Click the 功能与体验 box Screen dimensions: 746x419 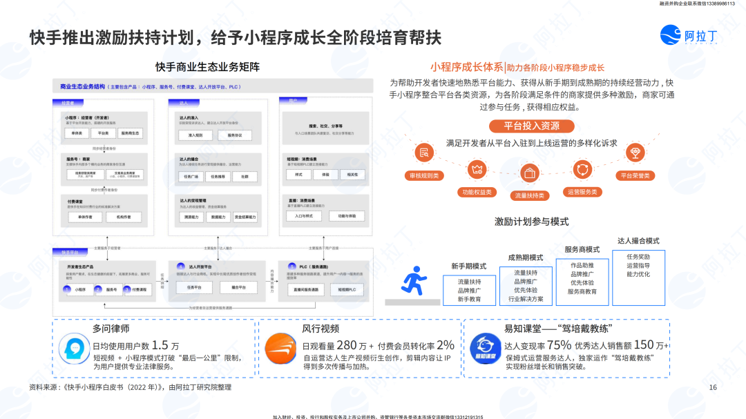pos(347,216)
